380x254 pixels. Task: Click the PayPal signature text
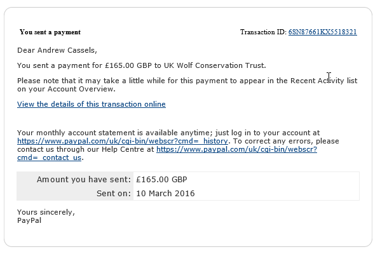tap(29, 220)
